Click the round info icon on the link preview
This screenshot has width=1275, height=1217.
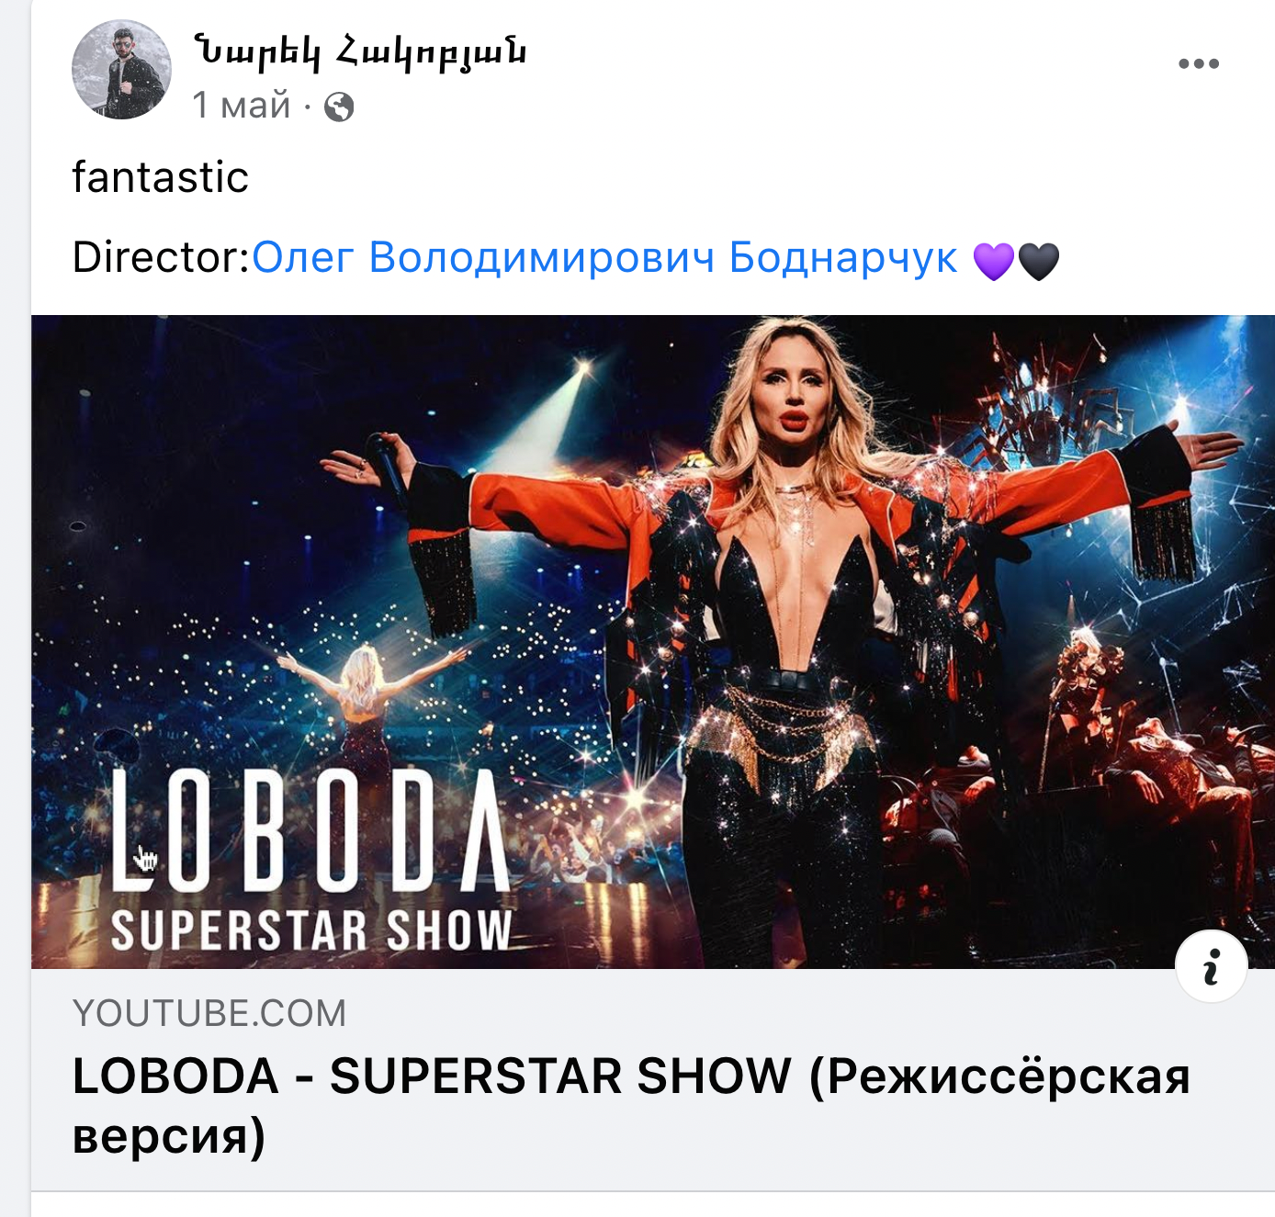click(1212, 966)
